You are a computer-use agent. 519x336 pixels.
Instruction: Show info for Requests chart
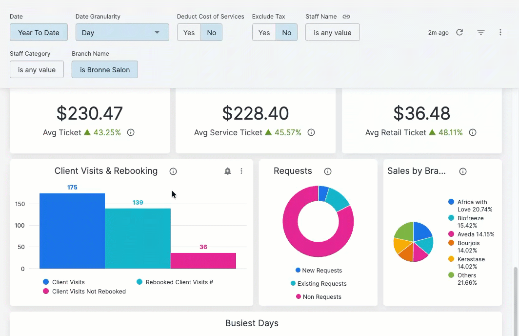[328, 171]
